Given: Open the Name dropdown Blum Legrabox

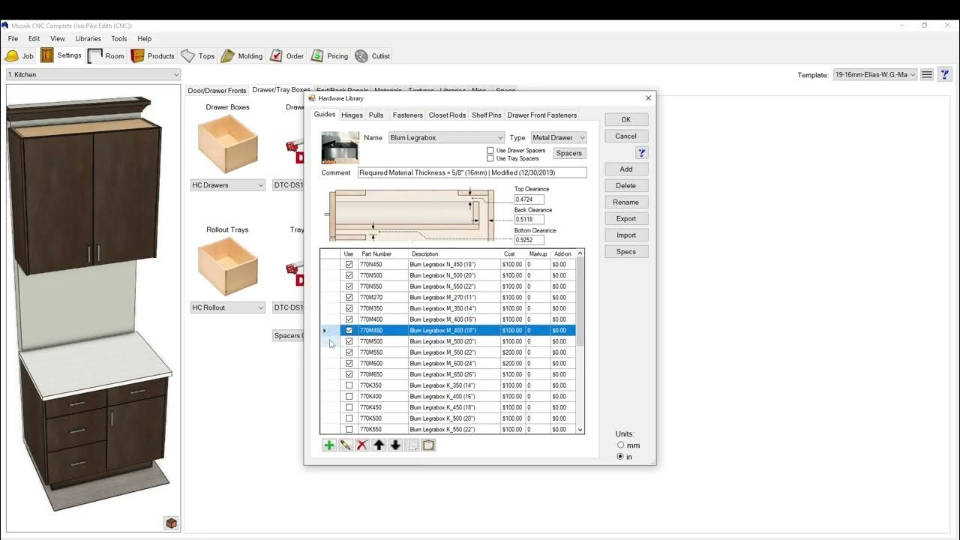Looking at the screenshot, I should tap(446, 137).
